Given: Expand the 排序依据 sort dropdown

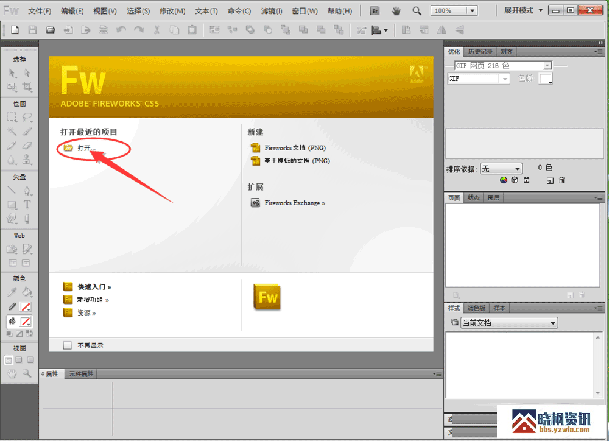Looking at the screenshot, I should [x=501, y=169].
